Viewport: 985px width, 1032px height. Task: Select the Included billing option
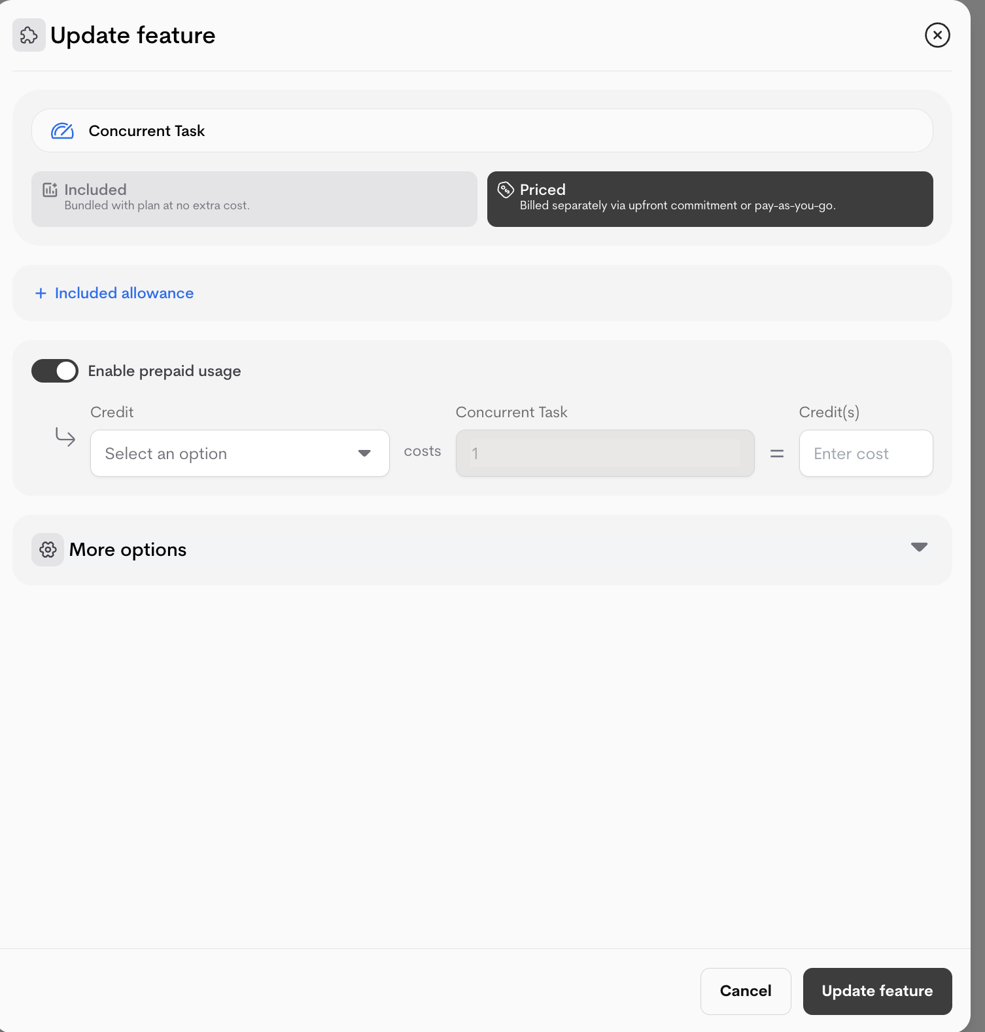click(254, 199)
